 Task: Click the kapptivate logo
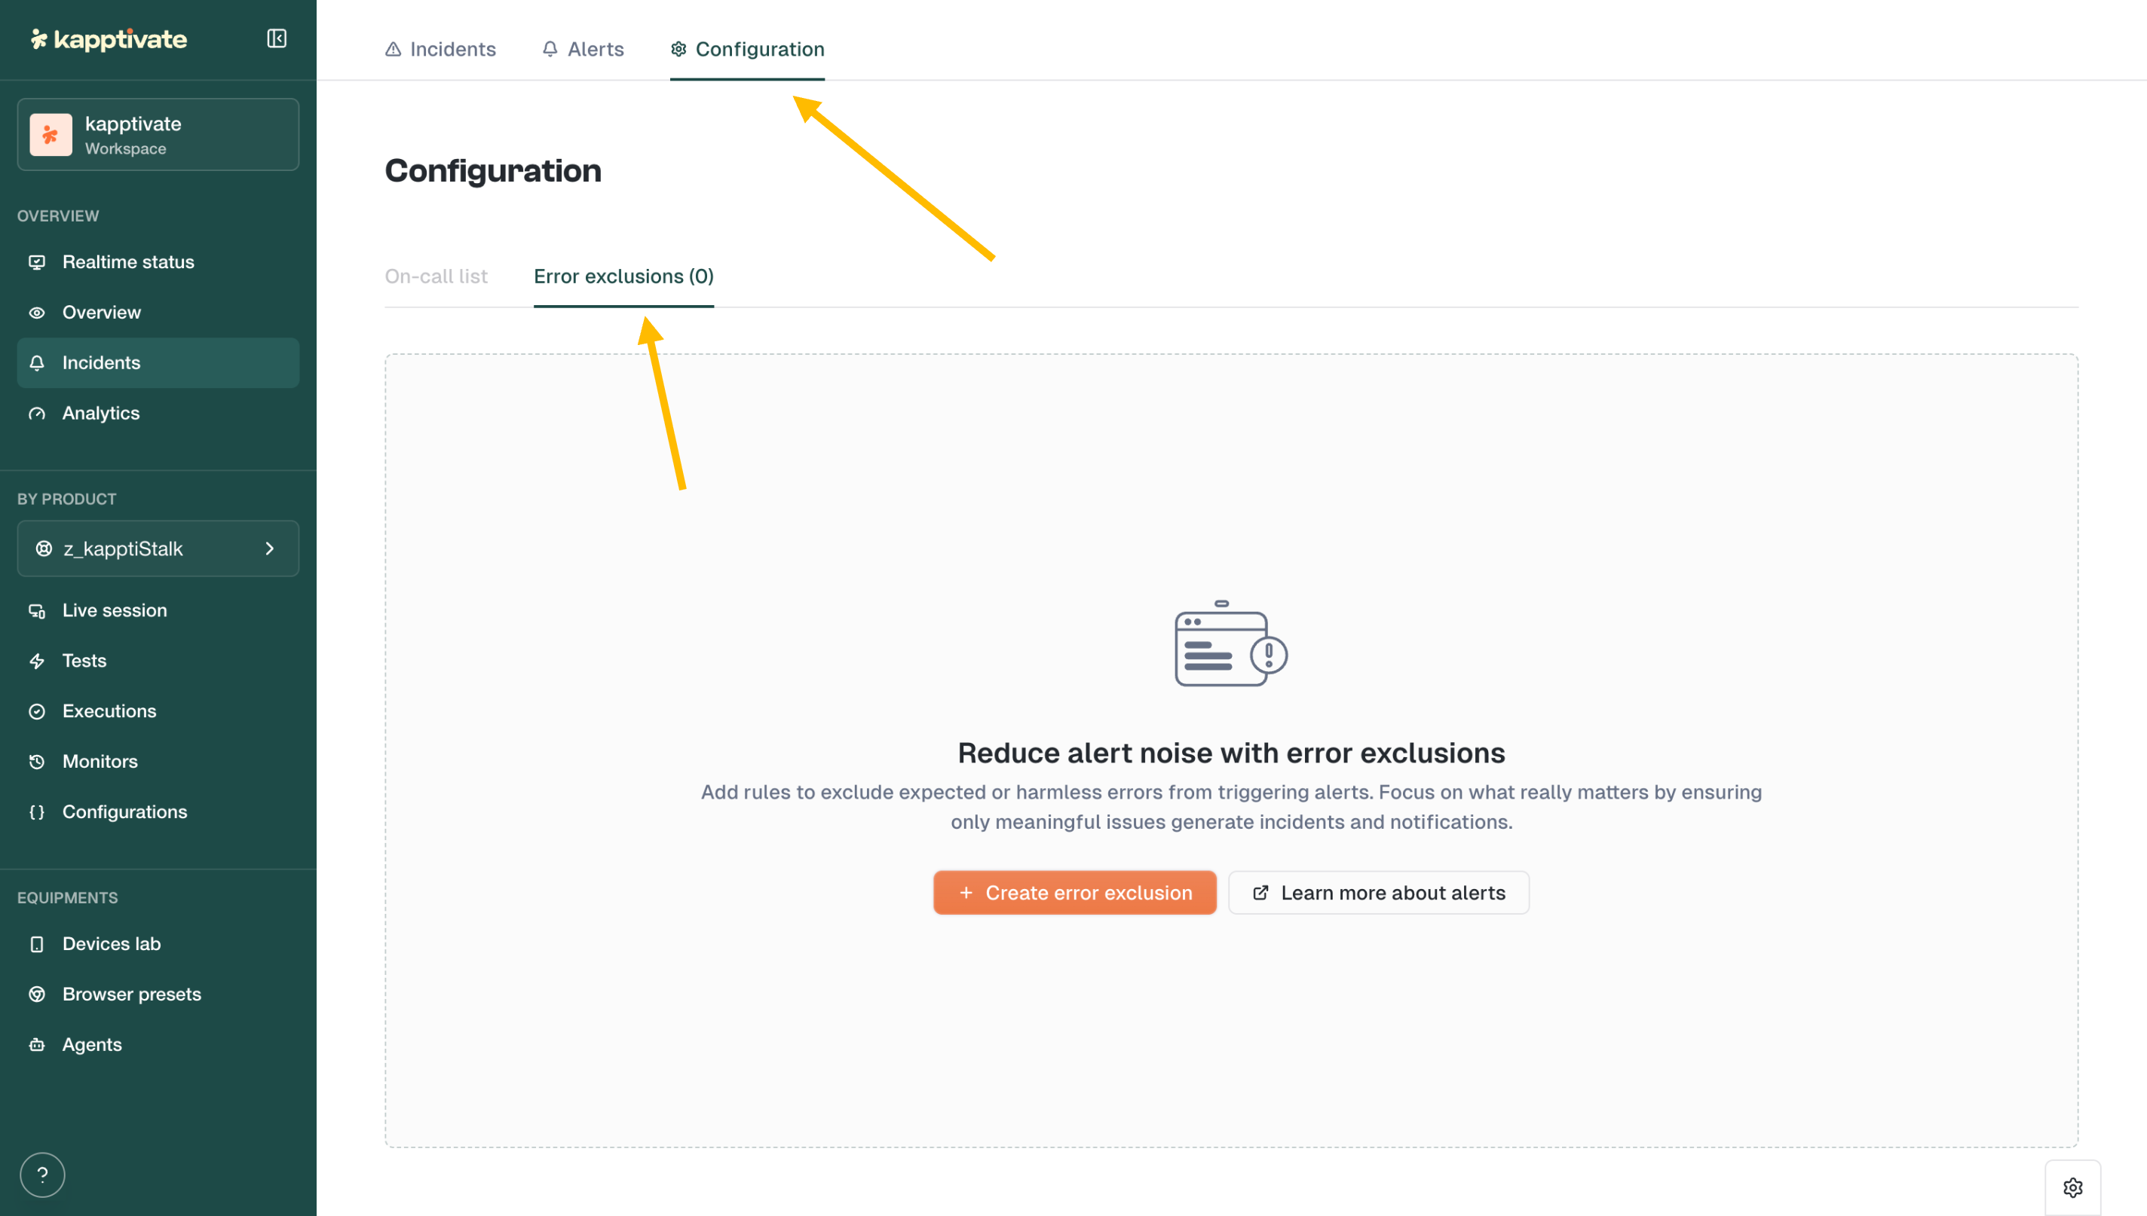click(109, 39)
